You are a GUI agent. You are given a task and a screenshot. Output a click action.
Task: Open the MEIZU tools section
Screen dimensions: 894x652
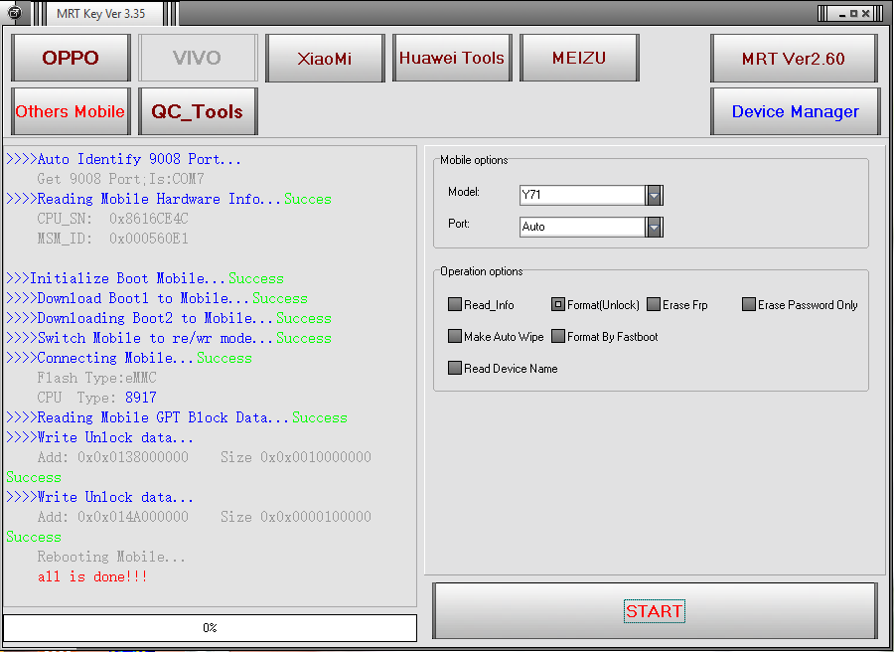coord(579,58)
